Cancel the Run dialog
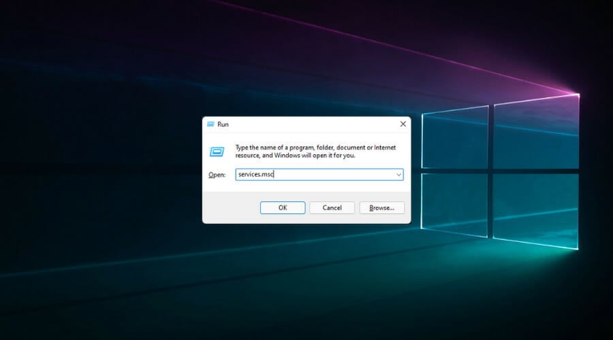Image resolution: width=613 pixels, height=340 pixels. pyautogui.click(x=332, y=207)
